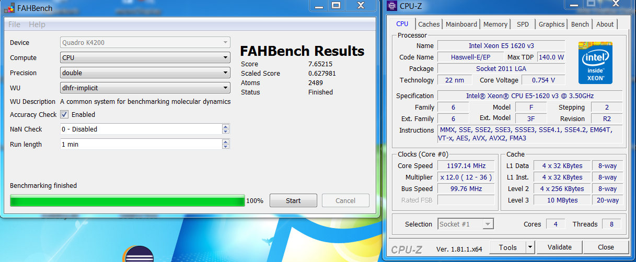Decrease NaN Check value with down arrow
The image size is (636, 262).
click(x=225, y=132)
